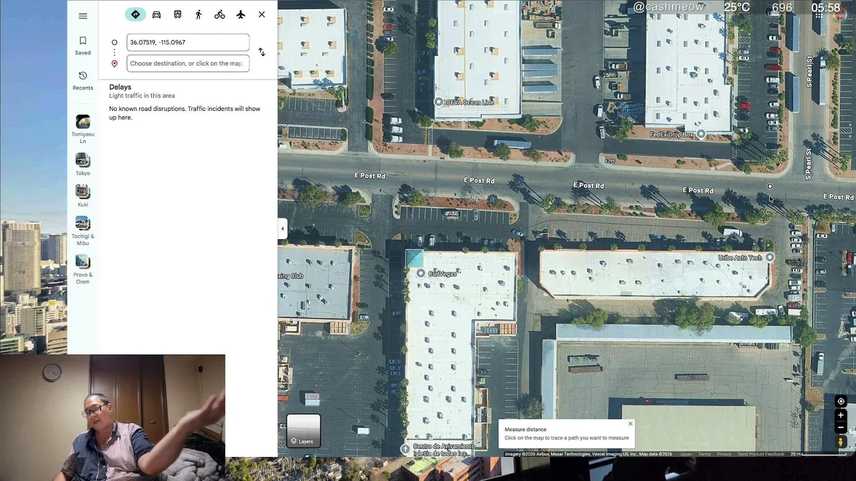Click the 'Light traffic in this area' text
The height and width of the screenshot is (481, 856).
coord(142,96)
